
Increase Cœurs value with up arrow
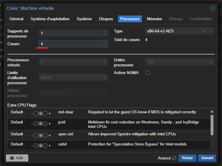(x=104, y=42)
